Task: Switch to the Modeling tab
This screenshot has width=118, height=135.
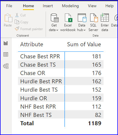Action: (x=70, y=6)
